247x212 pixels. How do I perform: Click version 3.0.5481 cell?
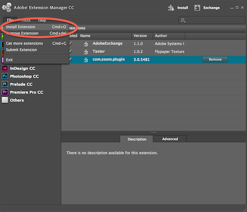[141, 59]
